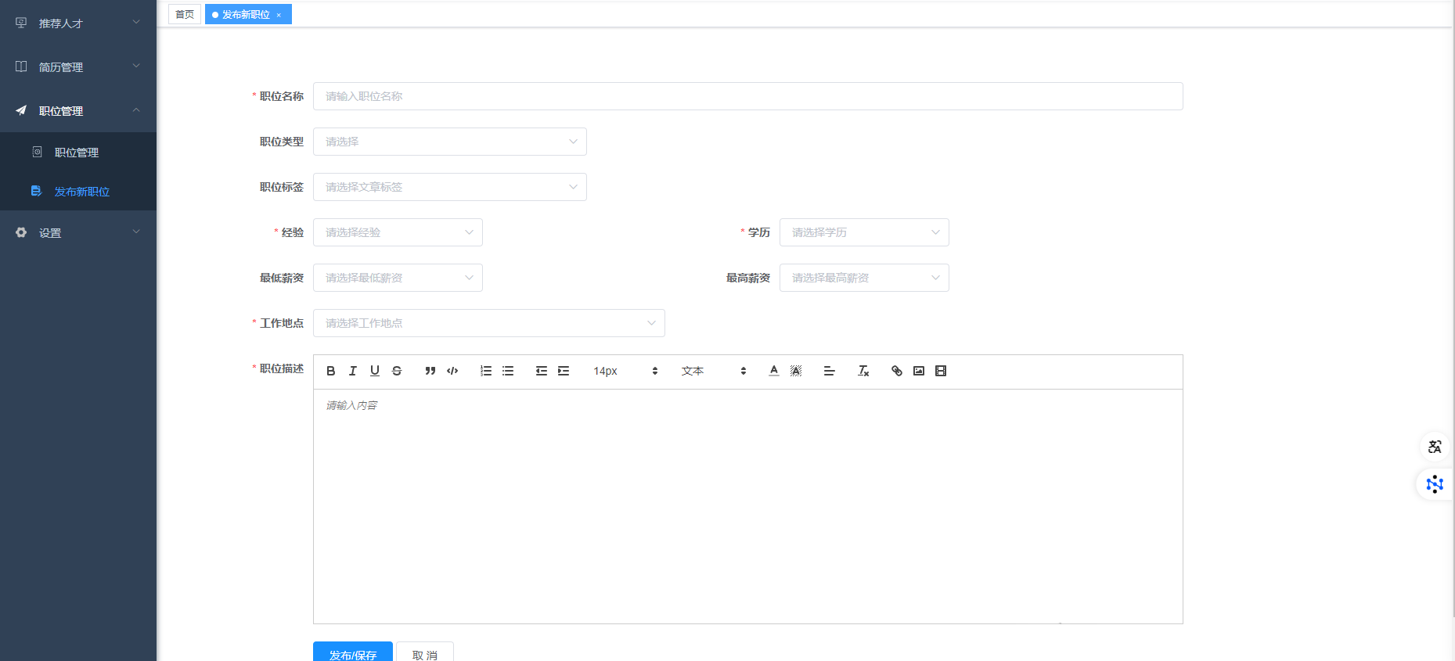Open 职位管理 submenu item
This screenshot has height=661, width=1455.
tap(78, 152)
